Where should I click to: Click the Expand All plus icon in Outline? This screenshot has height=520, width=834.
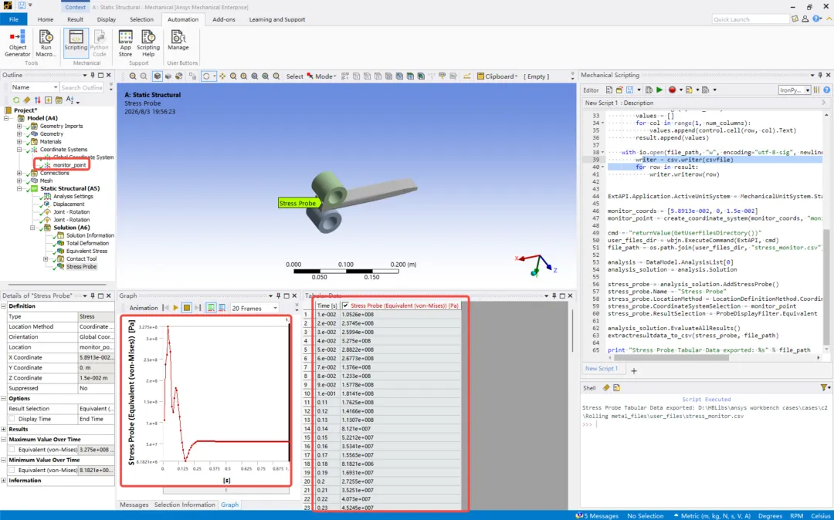49,100
